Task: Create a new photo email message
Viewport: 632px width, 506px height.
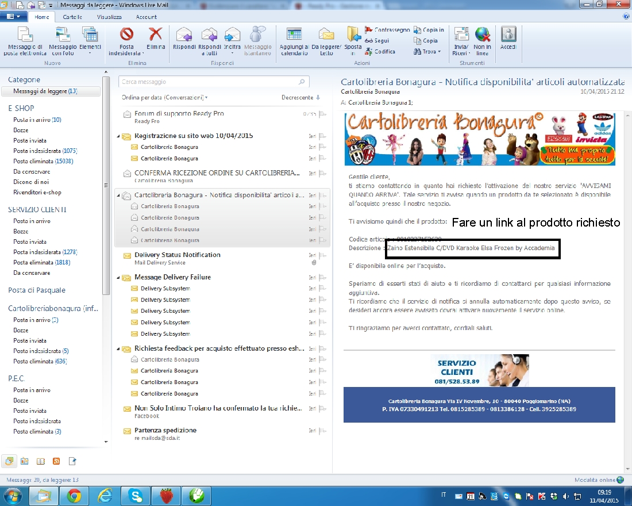Action: click(x=63, y=41)
